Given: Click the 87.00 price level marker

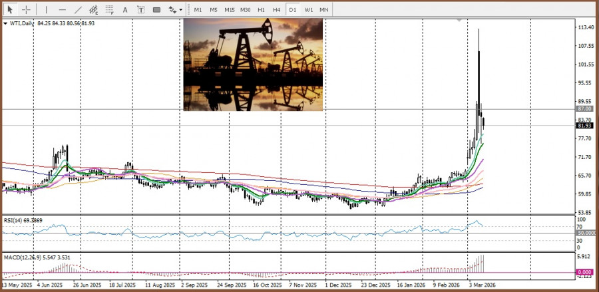Looking at the screenshot, I should pyautogui.click(x=585, y=108).
